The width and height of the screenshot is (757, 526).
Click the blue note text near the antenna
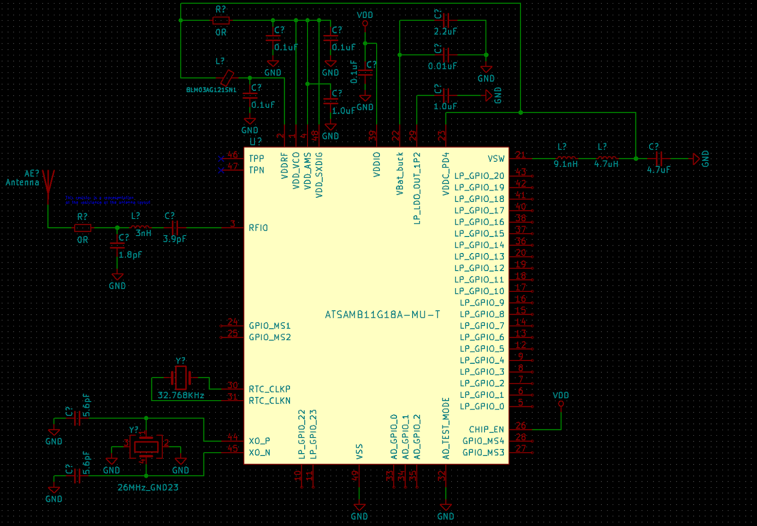tap(108, 200)
